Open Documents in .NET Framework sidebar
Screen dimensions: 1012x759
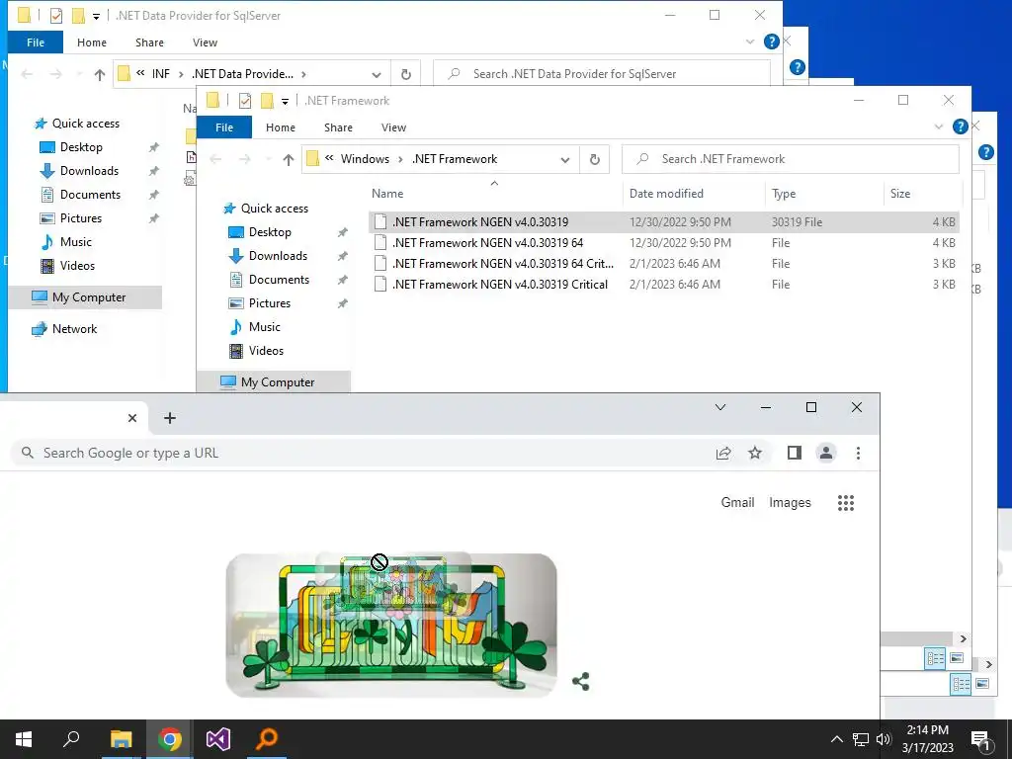[279, 280]
